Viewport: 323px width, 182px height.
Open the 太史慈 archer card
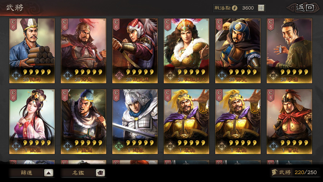click(135, 51)
